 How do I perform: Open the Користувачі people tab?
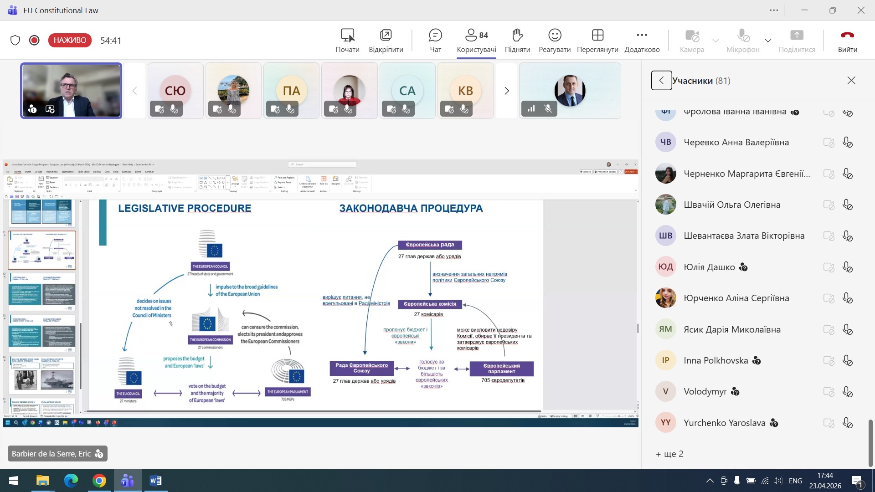pyautogui.click(x=476, y=40)
